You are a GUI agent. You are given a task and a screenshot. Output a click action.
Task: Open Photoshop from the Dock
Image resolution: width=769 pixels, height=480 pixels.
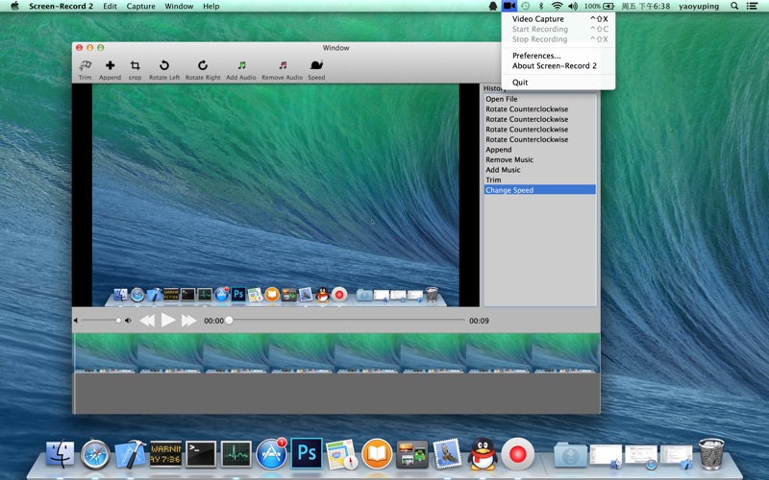(307, 452)
